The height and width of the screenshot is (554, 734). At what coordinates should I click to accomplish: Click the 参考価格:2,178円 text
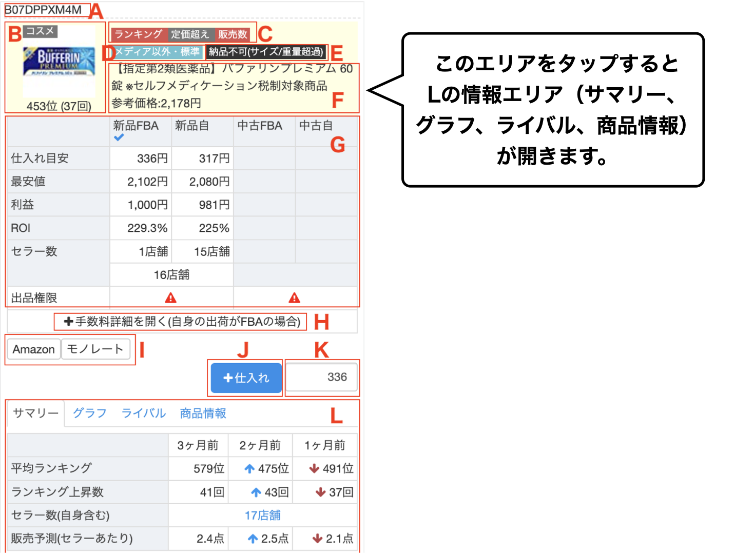click(x=156, y=103)
